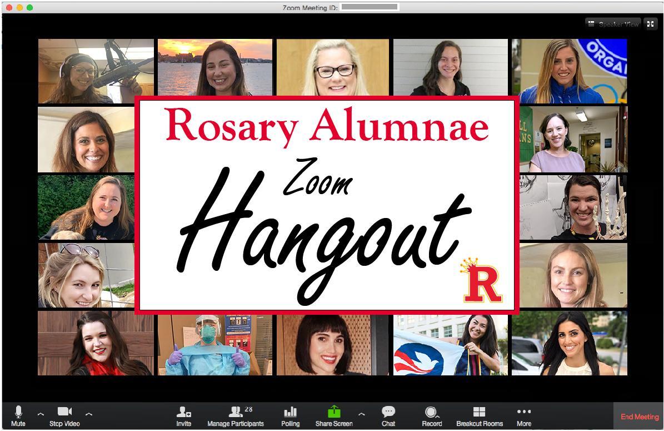Click End Meeting
This screenshot has height=431, width=664.
(640, 417)
